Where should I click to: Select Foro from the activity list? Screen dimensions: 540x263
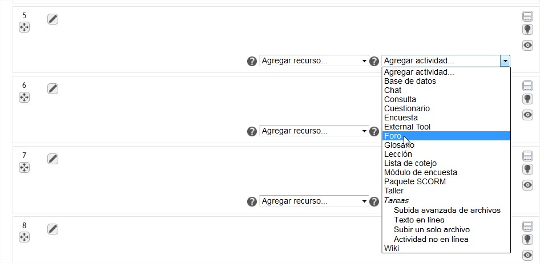point(393,136)
